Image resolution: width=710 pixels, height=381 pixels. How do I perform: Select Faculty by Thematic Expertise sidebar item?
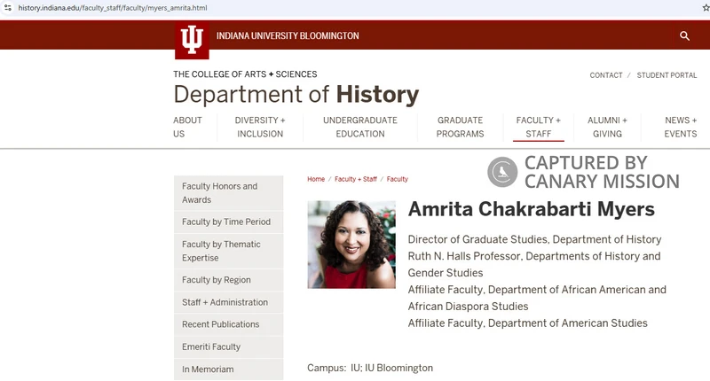click(229, 251)
